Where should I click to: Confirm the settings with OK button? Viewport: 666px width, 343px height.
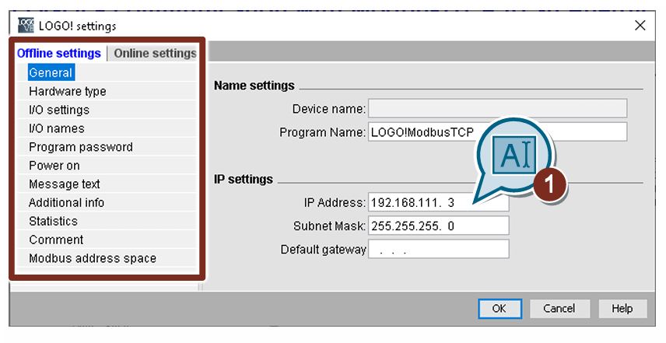[x=499, y=309]
